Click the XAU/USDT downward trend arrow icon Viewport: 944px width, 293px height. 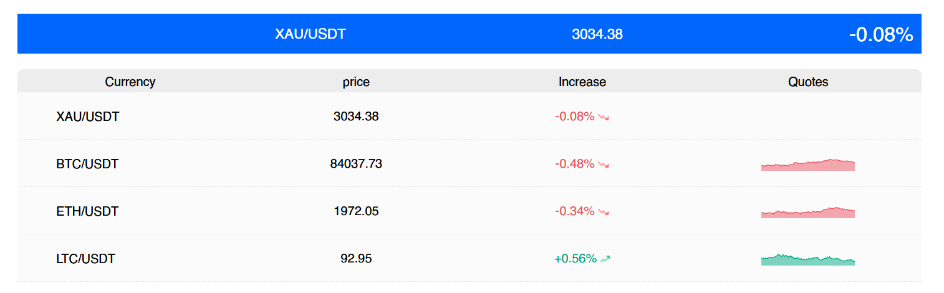603,117
